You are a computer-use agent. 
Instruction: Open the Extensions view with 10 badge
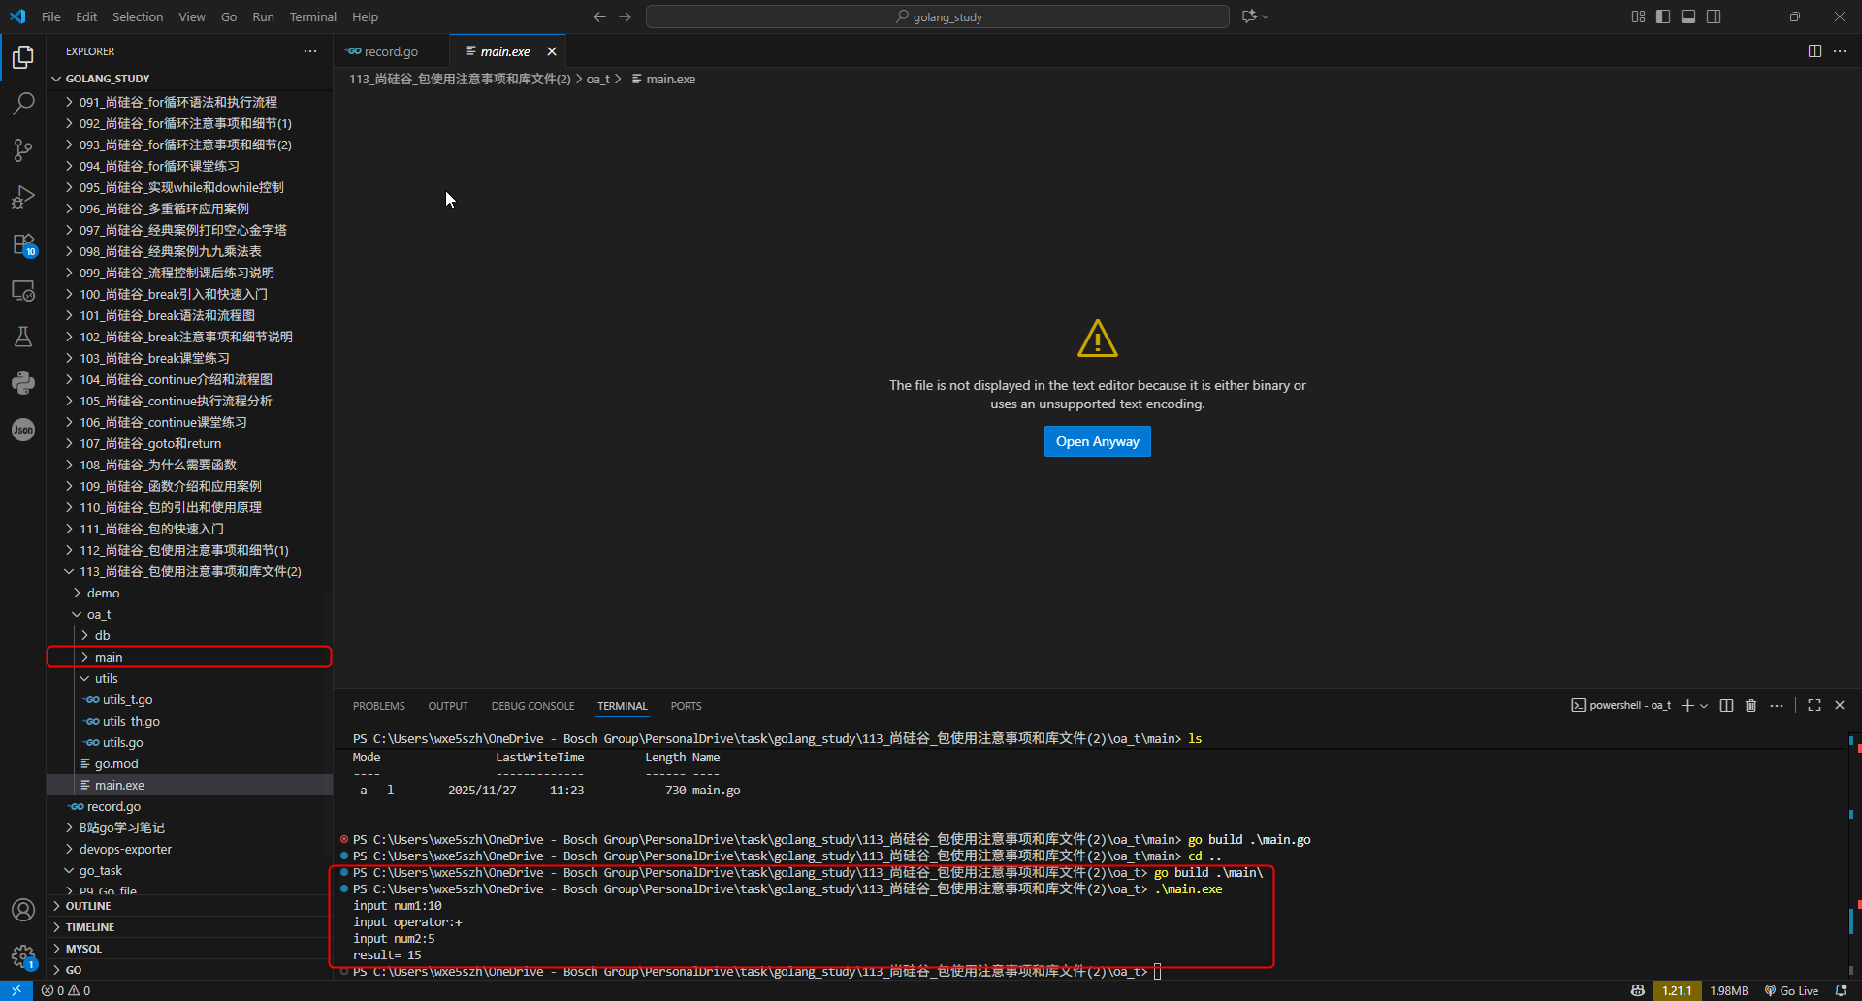[x=23, y=244]
